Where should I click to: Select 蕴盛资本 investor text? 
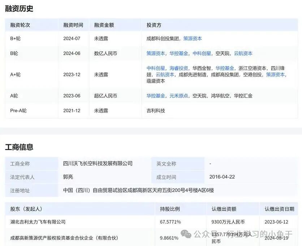(x=156, y=81)
